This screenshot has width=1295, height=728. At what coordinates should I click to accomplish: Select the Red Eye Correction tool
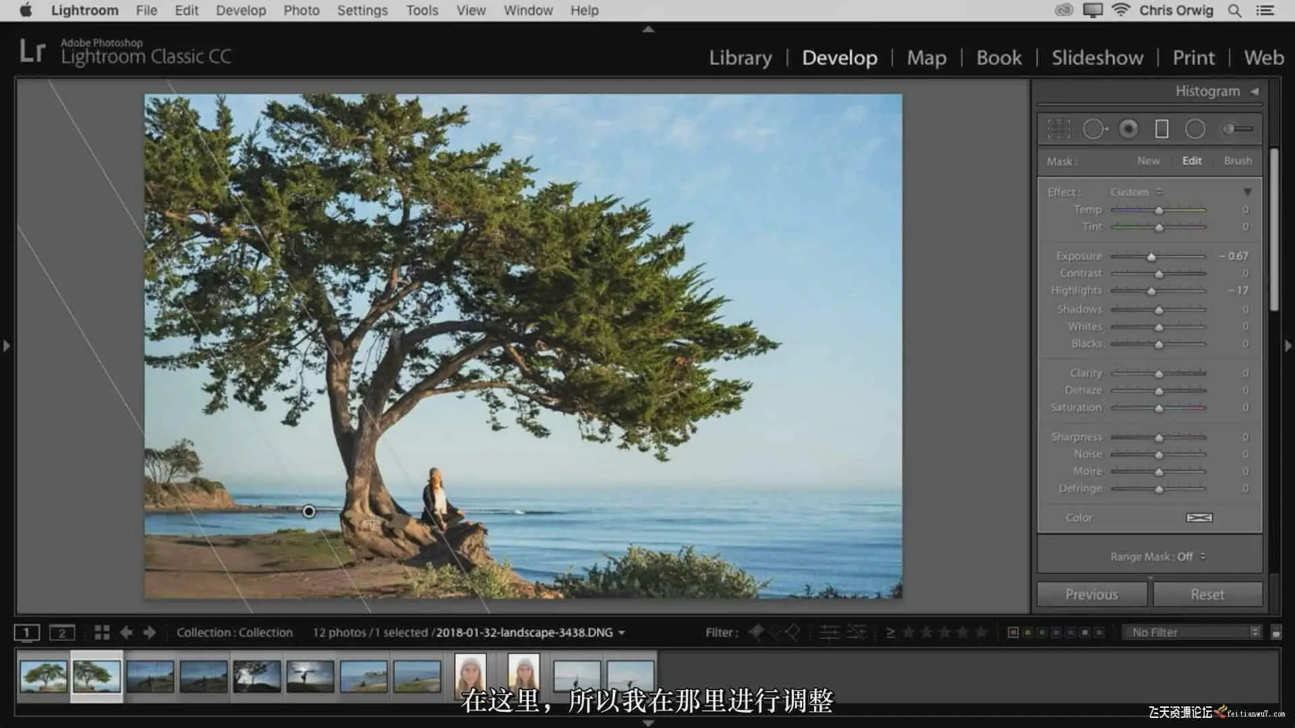(x=1128, y=129)
